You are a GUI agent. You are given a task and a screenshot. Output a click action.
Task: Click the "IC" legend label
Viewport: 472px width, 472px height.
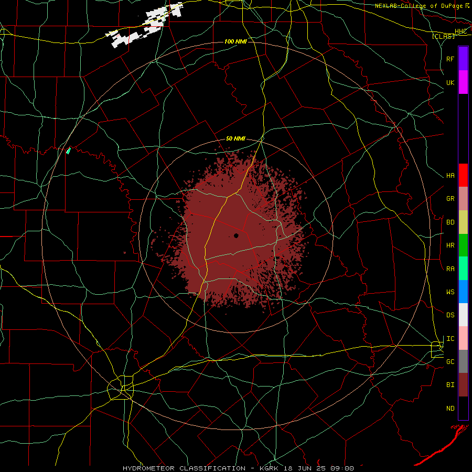click(450, 339)
